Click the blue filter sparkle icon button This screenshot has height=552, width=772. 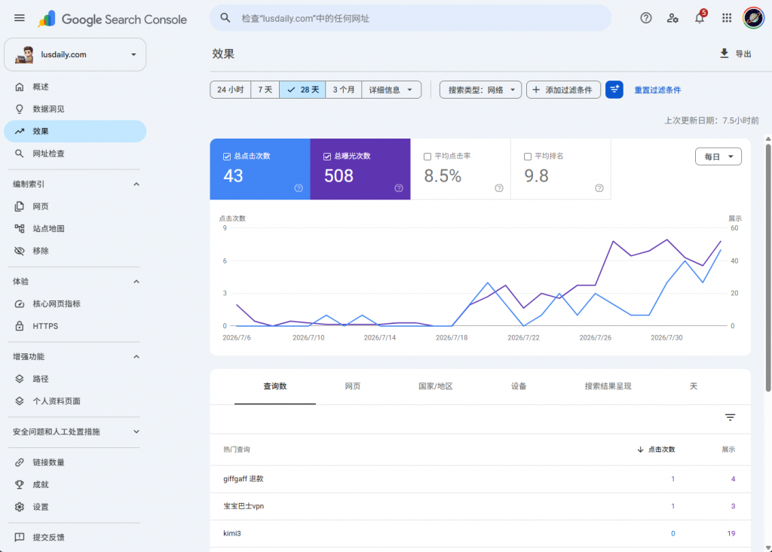[614, 90]
